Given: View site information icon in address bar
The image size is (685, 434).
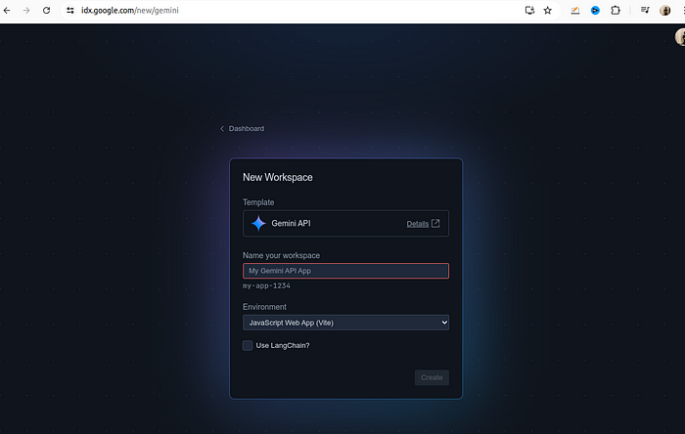Looking at the screenshot, I should [x=69, y=11].
